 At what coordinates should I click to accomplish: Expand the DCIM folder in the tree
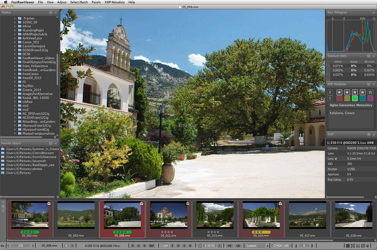tap(14, 54)
